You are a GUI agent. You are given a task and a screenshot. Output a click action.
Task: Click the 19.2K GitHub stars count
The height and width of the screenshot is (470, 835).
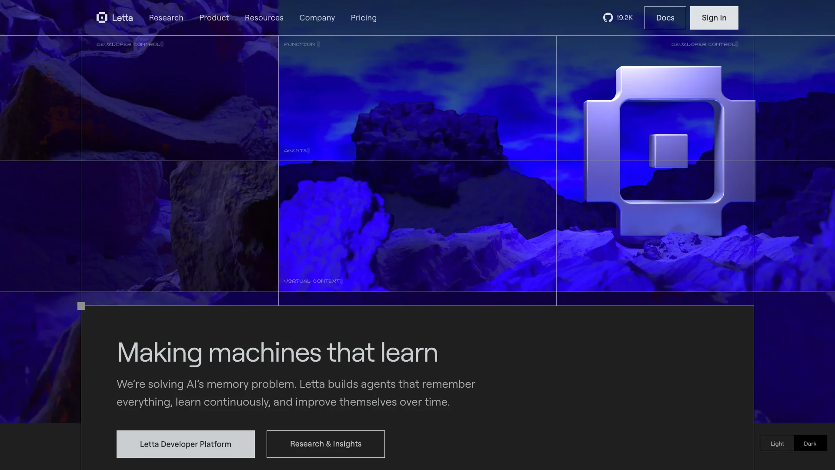pos(625,18)
